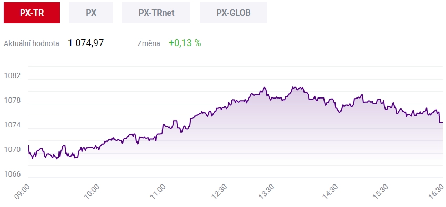Screen dimensions: 446x207
Task: Select the 16:30 time axis label
Action: (436, 192)
